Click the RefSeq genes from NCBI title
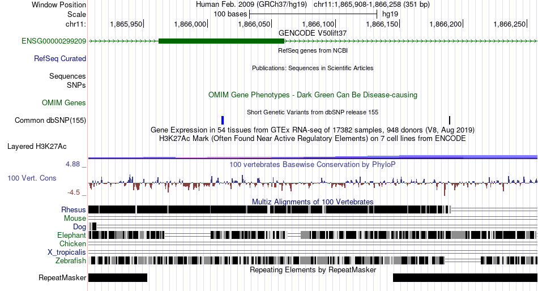This screenshot has height=291, width=538. coord(313,50)
